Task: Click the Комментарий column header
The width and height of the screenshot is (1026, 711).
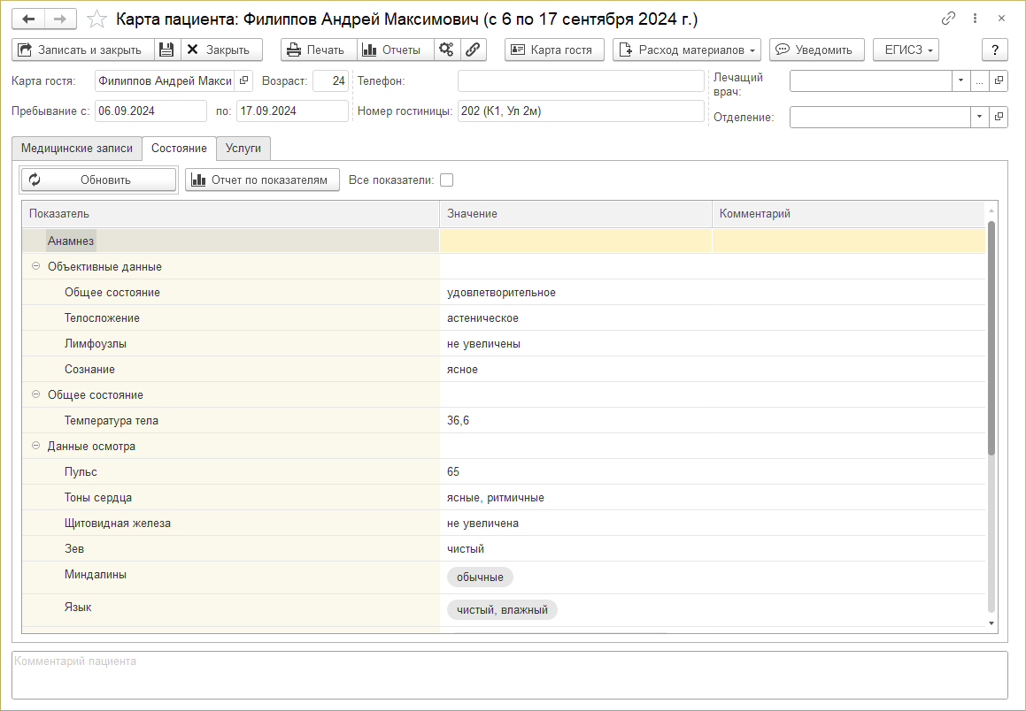Action: click(849, 214)
